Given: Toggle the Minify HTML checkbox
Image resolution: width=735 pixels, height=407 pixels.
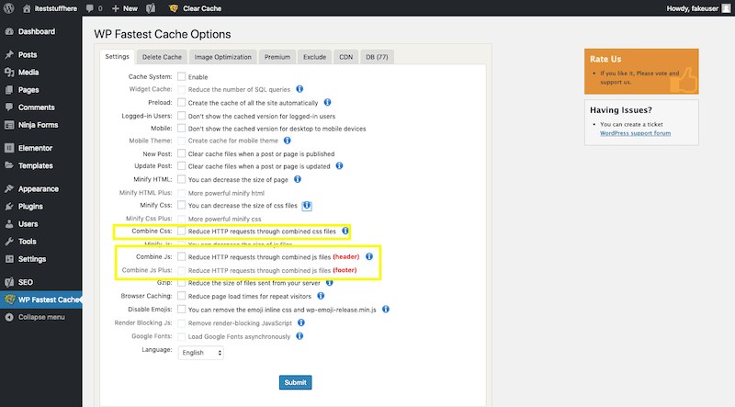Looking at the screenshot, I should (182, 180).
